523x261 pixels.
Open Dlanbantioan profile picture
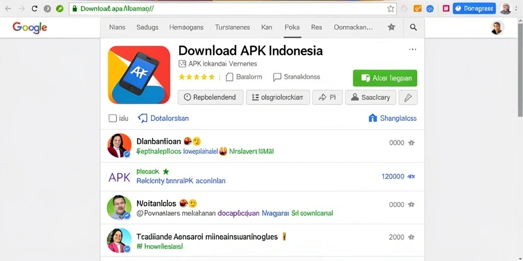119,145
